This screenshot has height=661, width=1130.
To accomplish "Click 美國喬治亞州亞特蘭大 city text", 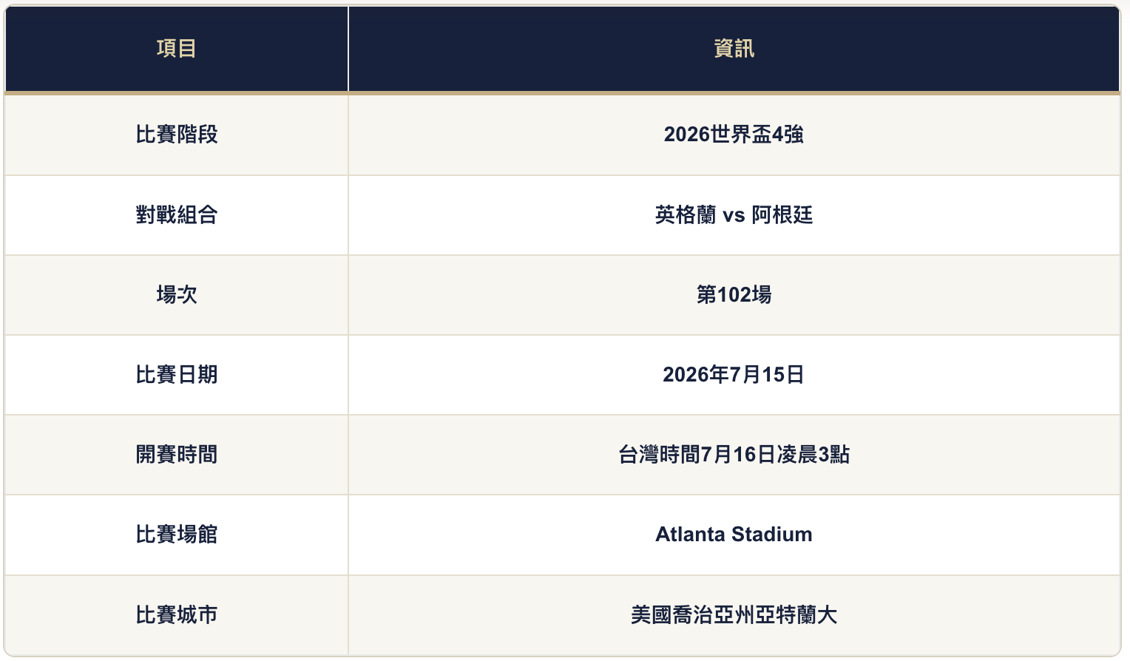I will click(734, 615).
